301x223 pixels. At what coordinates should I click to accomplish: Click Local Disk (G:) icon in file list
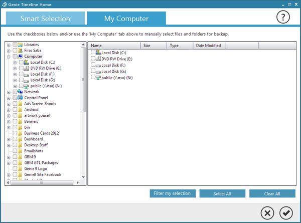(98, 72)
